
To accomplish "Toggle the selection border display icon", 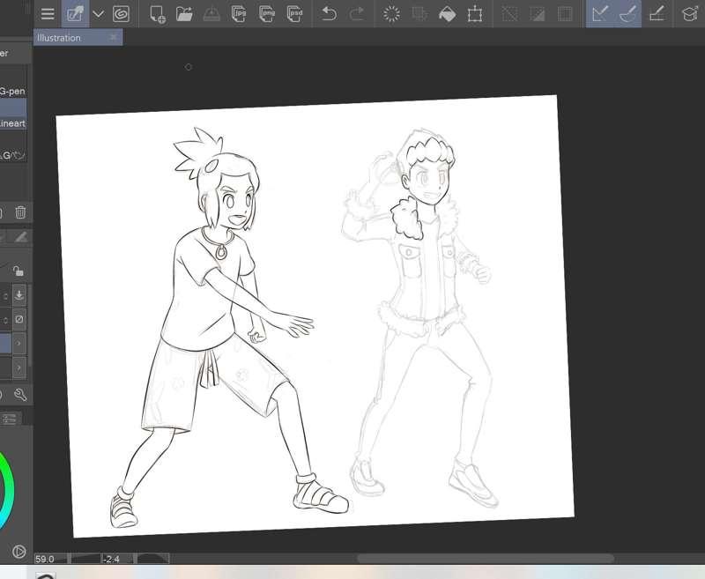I will coord(565,14).
